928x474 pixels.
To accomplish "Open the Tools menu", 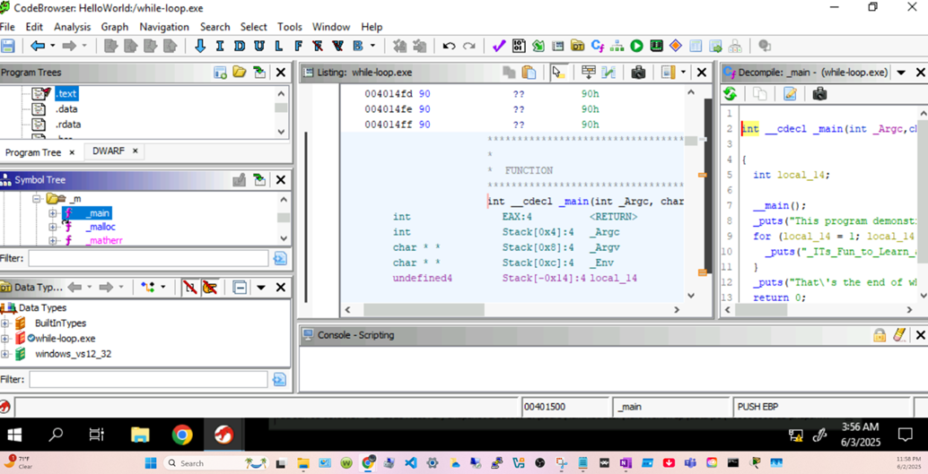I will tap(289, 27).
